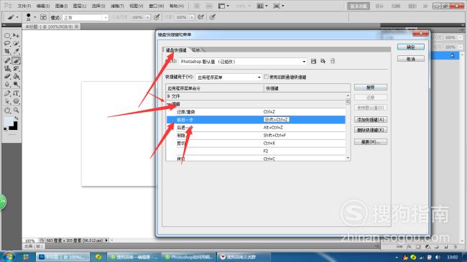Viewport: 467px width, 262px height.
Task: Select the Hand tool
Action: point(7,110)
